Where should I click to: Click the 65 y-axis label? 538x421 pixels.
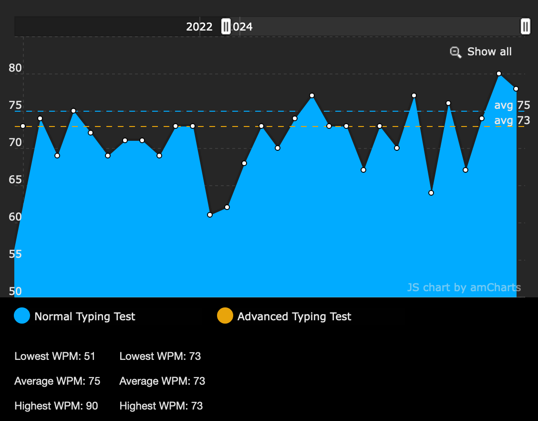coord(15,179)
